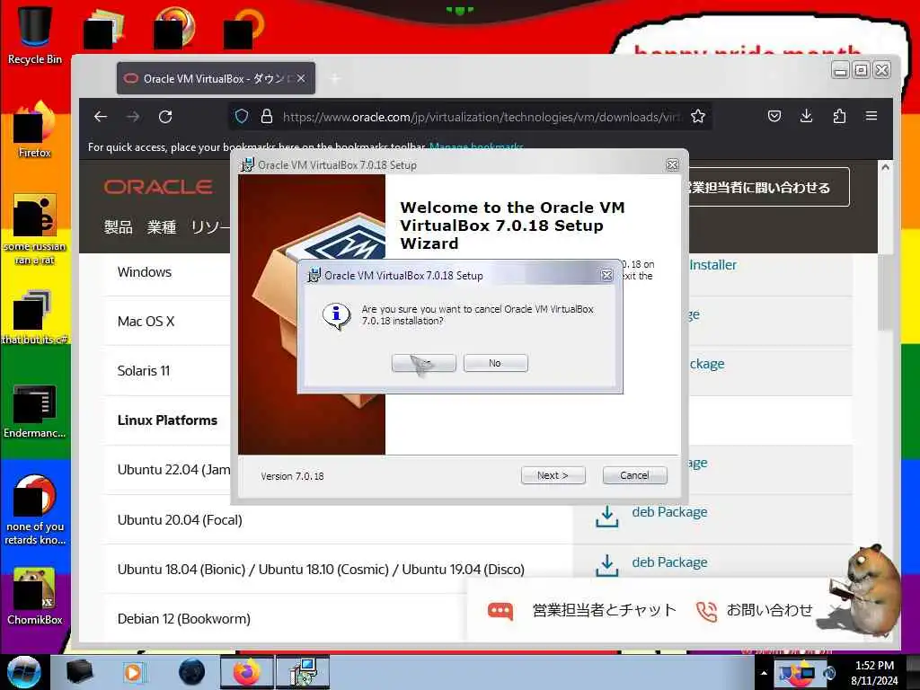Click the Mac OS X row text

tap(146, 322)
